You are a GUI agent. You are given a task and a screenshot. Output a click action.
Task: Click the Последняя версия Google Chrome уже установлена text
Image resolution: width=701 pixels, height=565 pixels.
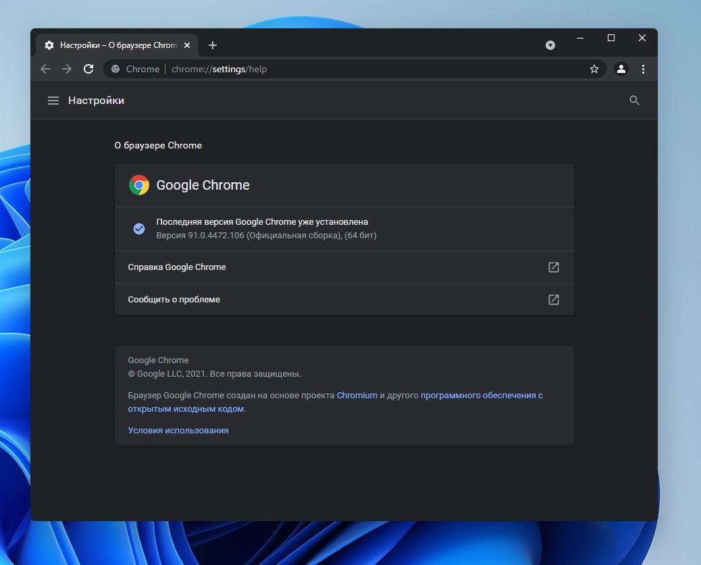[262, 222]
